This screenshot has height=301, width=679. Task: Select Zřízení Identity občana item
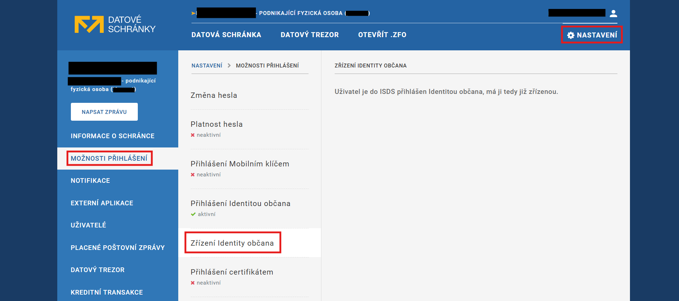pyautogui.click(x=232, y=243)
